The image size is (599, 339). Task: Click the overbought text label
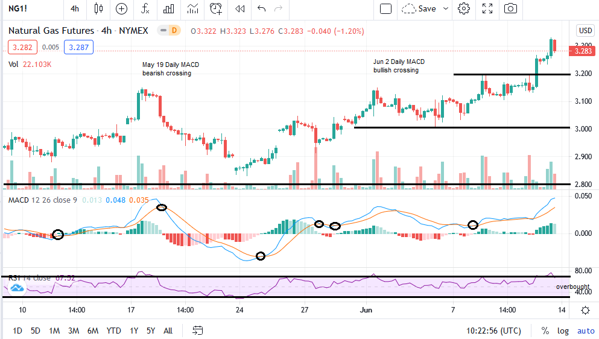(572, 287)
